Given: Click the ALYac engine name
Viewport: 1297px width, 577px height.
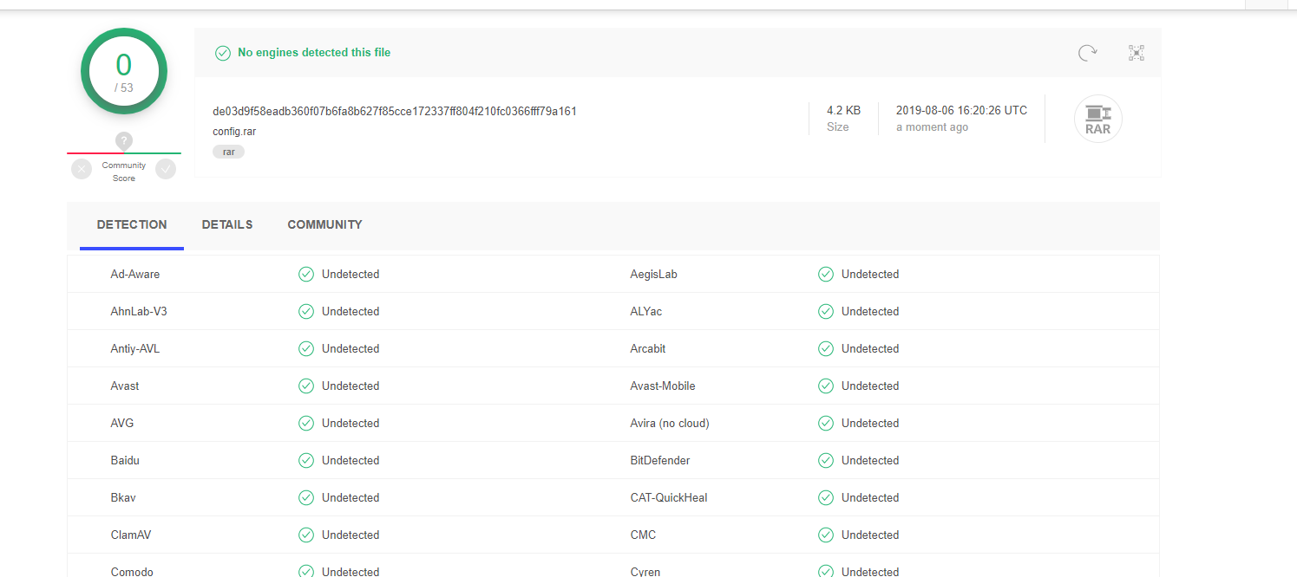Looking at the screenshot, I should coord(645,311).
